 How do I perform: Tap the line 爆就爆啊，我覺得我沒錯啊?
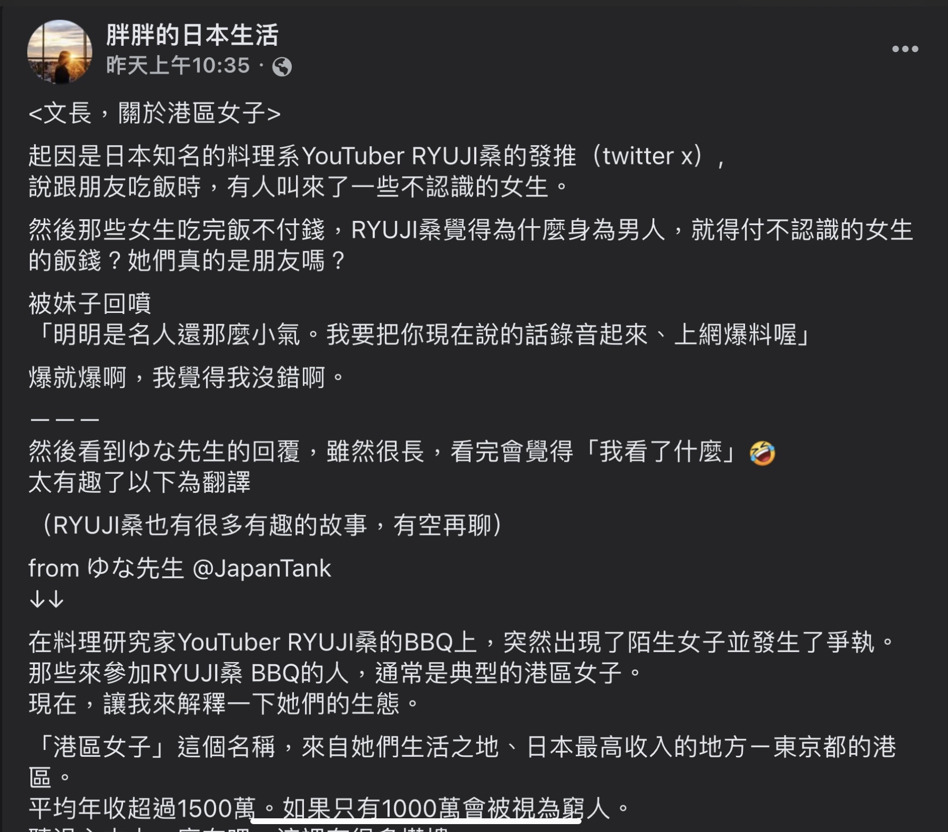[x=187, y=378]
